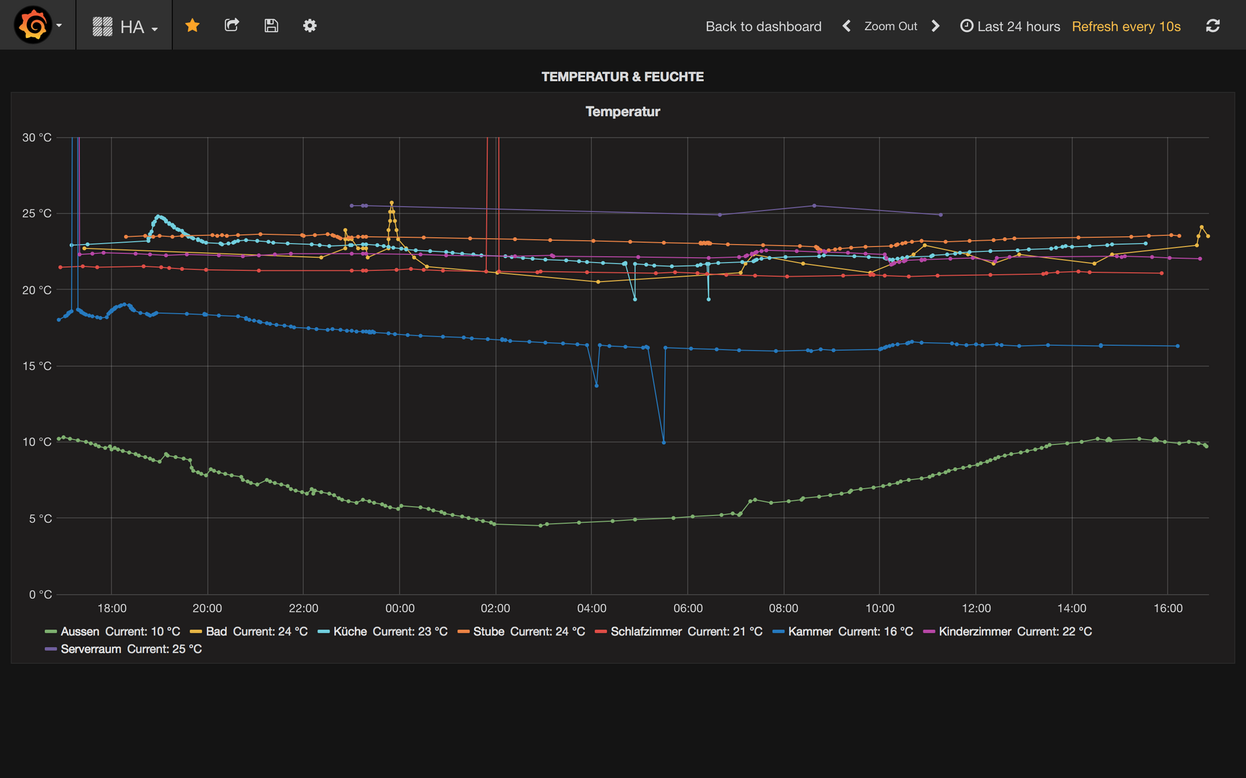Click the refresh dashboard icon
1246x778 pixels.
(1212, 26)
